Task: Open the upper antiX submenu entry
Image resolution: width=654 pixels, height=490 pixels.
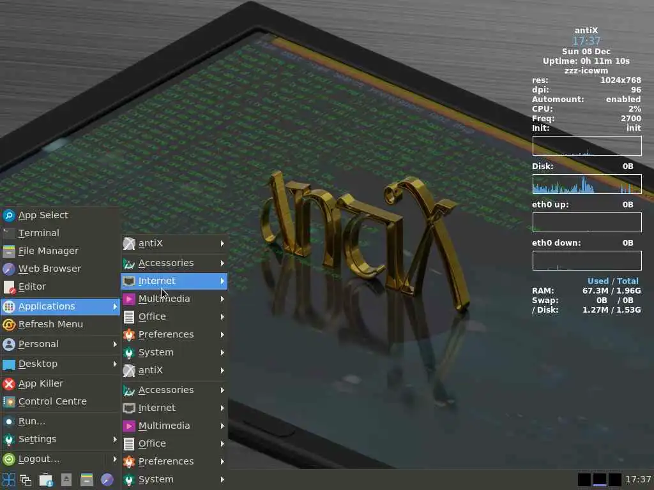Action: (174, 243)
